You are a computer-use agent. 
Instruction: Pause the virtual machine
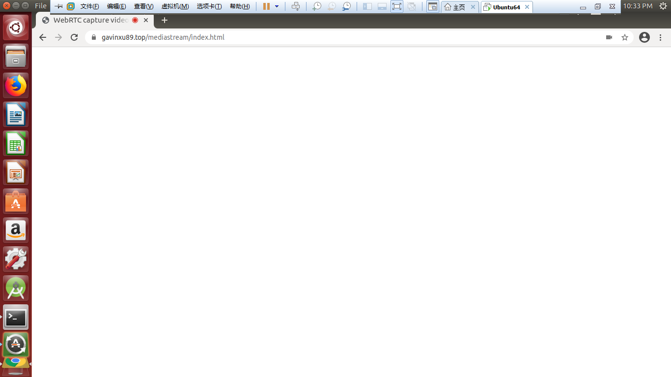(x=266, y=6)
